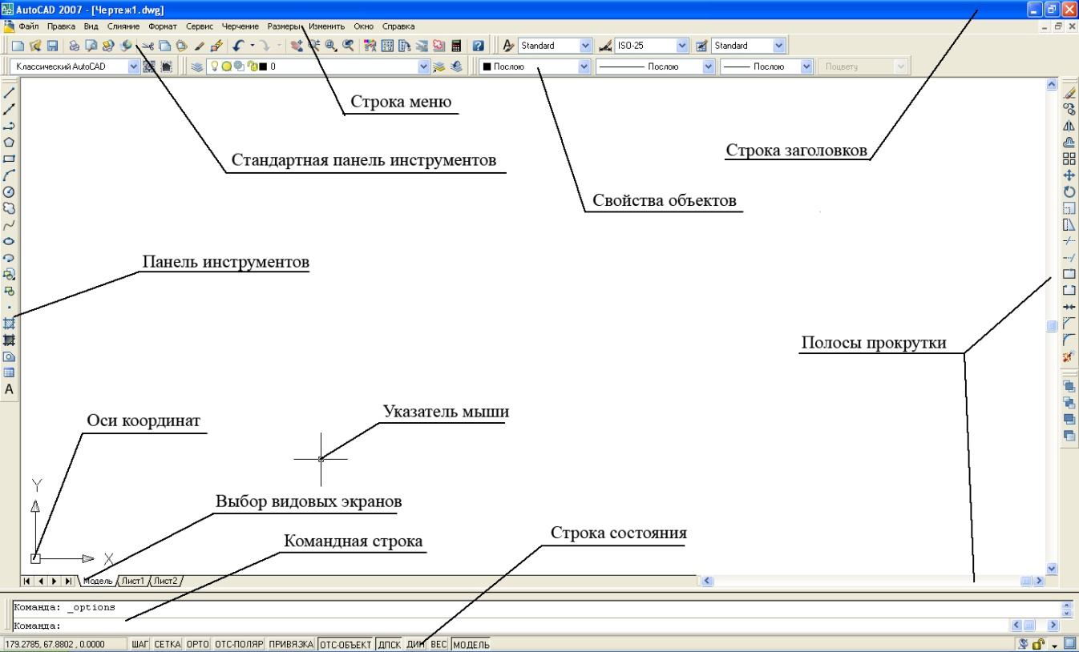Open the color Послою dropdown

click(584, 66)
